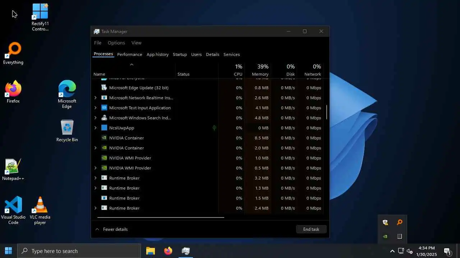
Task: Click the process list horizontal scrollbar thumb
Action: pyautogui.click(x=161, y=217)
